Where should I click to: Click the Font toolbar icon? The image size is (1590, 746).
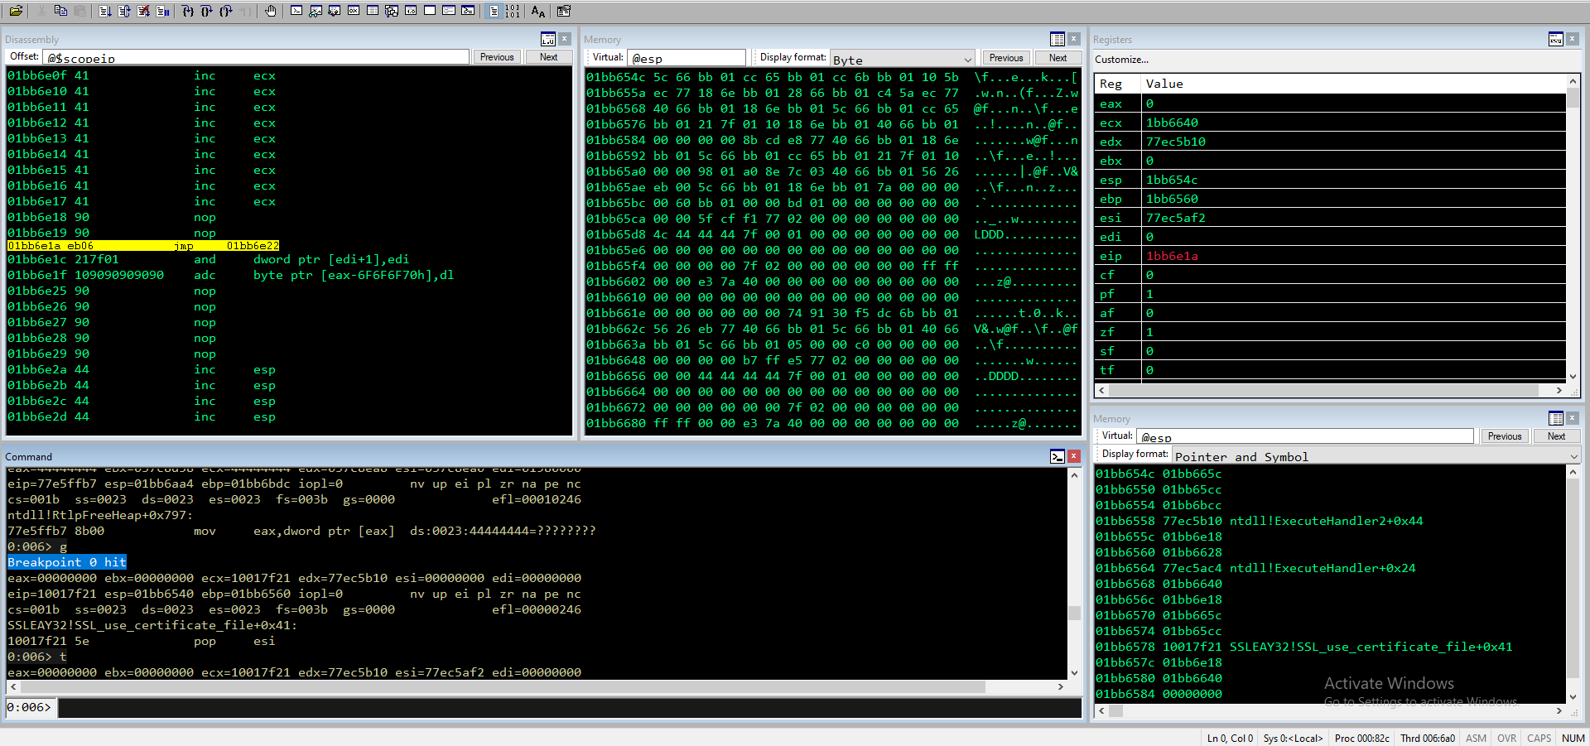click(538, 11)
